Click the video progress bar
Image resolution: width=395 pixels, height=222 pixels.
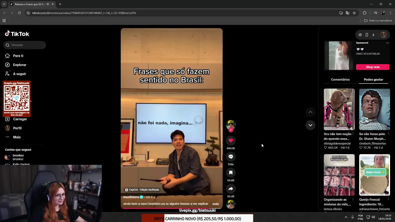171,208
